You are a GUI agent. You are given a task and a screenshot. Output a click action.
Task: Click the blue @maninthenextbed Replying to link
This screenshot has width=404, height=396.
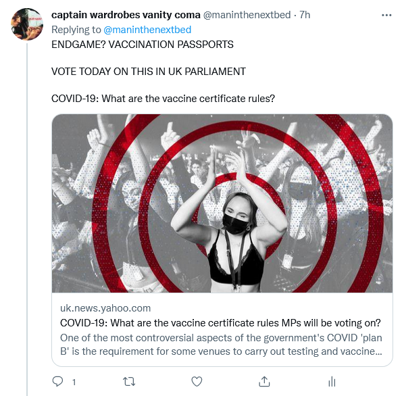(147, 30)
